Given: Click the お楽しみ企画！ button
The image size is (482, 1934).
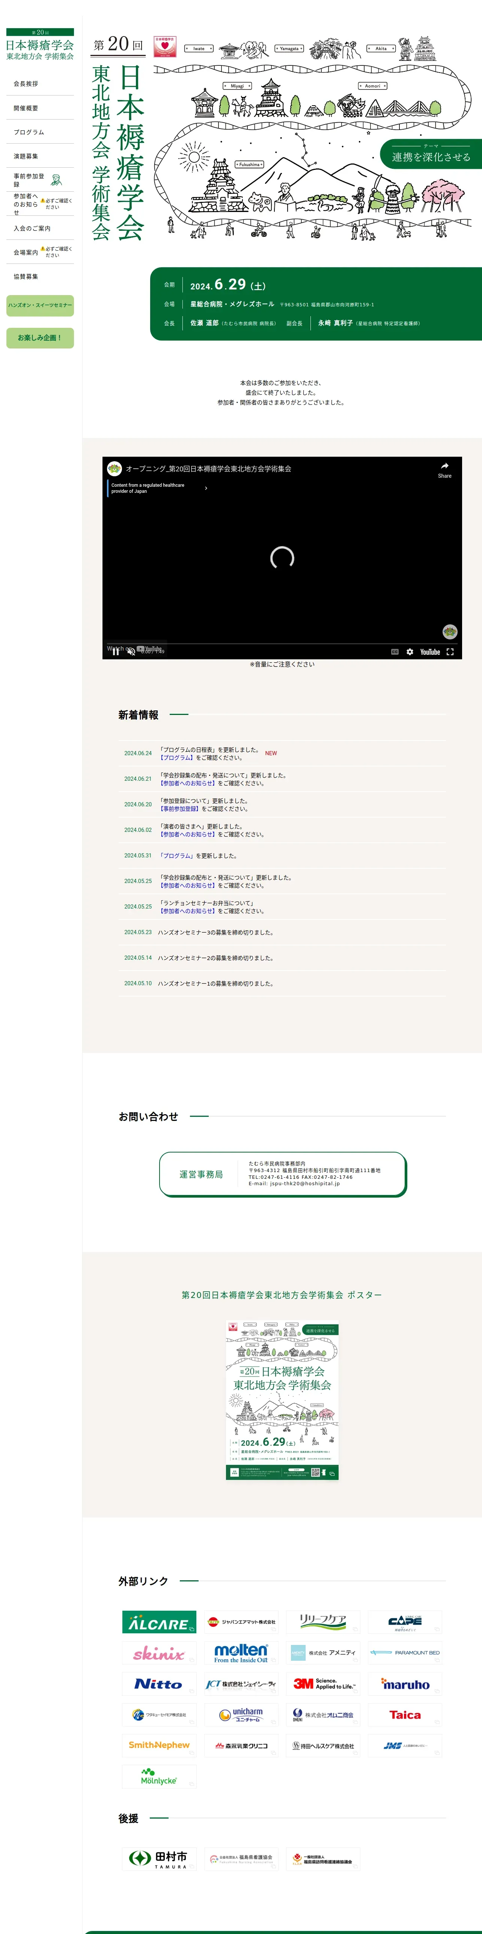Looking at the screenshot, I should pyautogui.click(x=41, y=338).
